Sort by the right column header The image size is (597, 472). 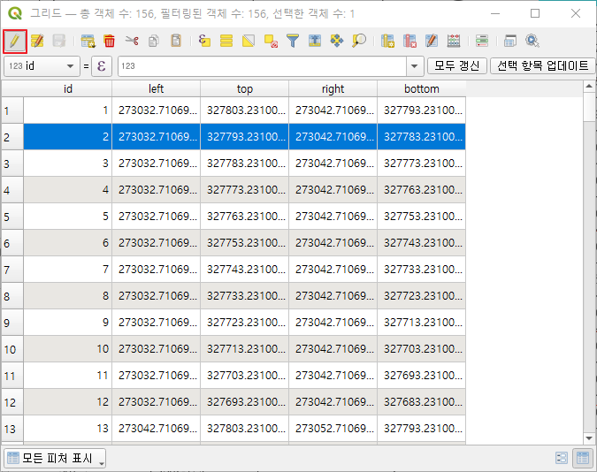click(x=333, y=88)
